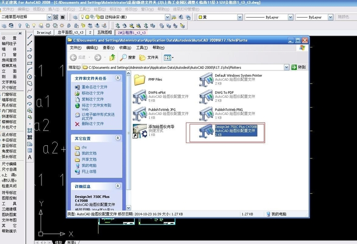
Task: Select Default Windows System Printer icon
Action: tap(207, 80)
